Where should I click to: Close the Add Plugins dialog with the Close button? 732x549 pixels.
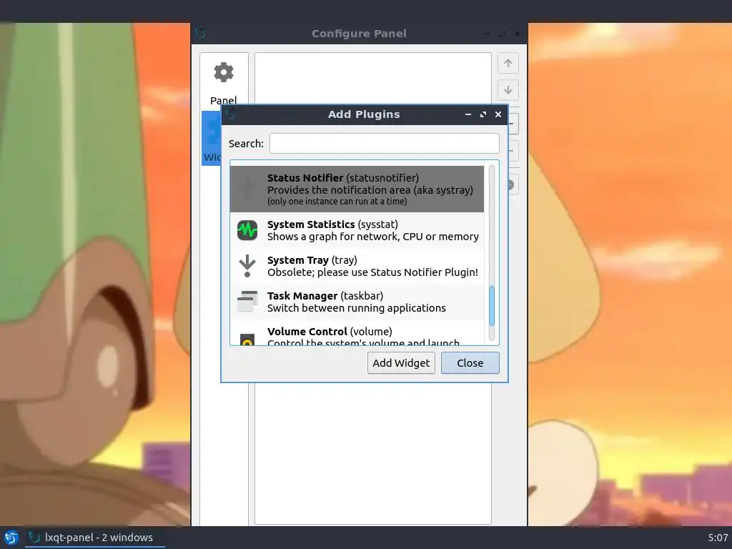(470, 362)
